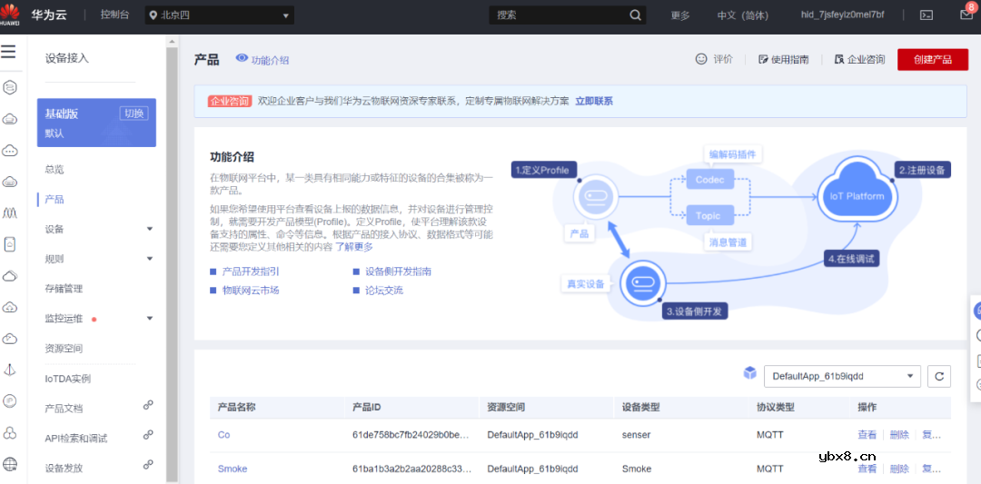Click 删除 in the Co row
Image resolution: width=981 pixels, height=484 pixels.
899,435
